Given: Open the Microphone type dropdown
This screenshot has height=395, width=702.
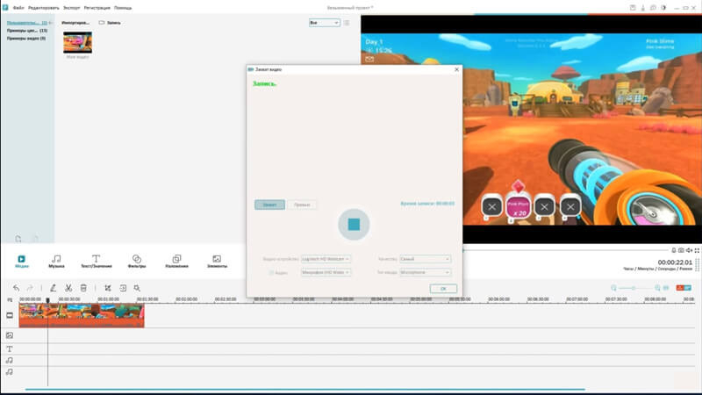Looking at the screenshot, I should [x=425, y=272].
